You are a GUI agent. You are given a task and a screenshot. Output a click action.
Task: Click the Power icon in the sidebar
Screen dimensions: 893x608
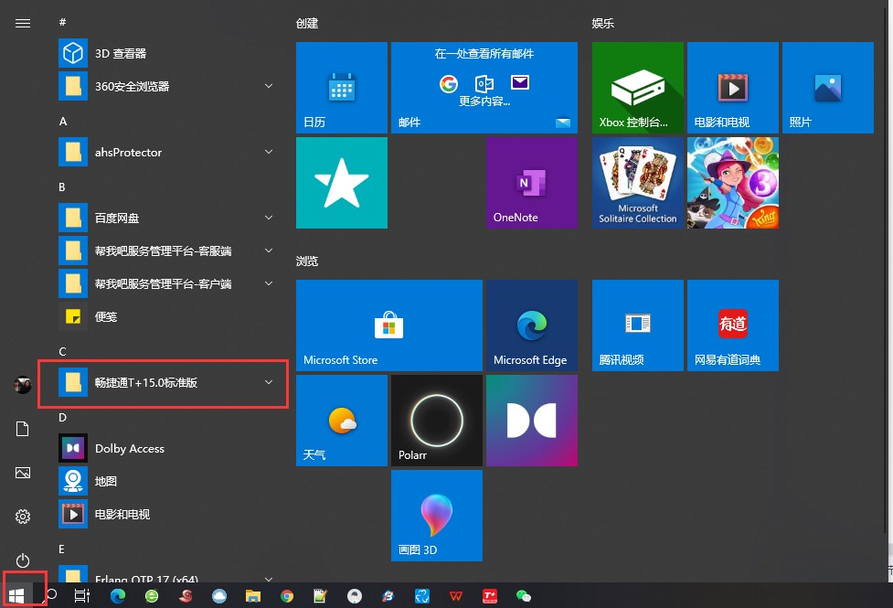(x=23, y=560)
